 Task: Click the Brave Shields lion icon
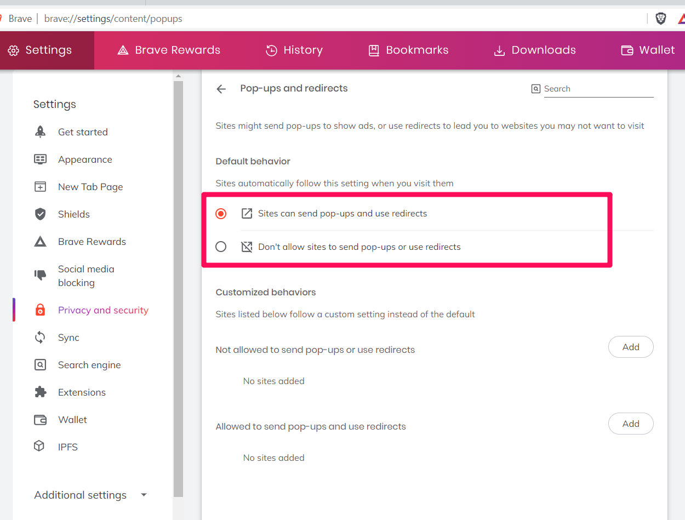point(661,19)
